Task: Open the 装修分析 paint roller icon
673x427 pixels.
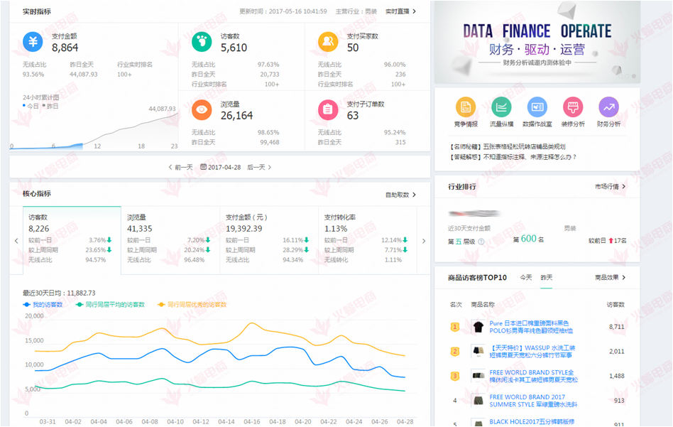Action: (573, 107)
